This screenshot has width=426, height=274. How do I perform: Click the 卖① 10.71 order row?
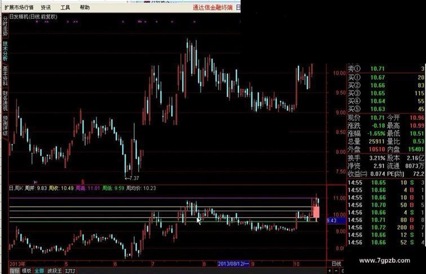point(386,69)
